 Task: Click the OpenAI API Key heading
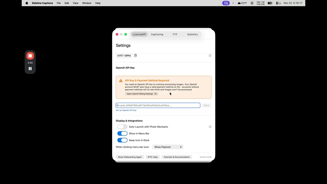[125, 68]
